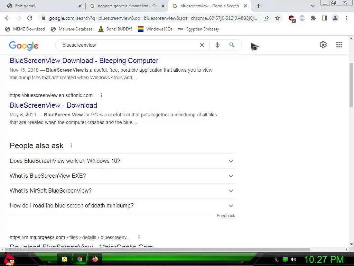Start a voice search with microphone

[217, 45]
